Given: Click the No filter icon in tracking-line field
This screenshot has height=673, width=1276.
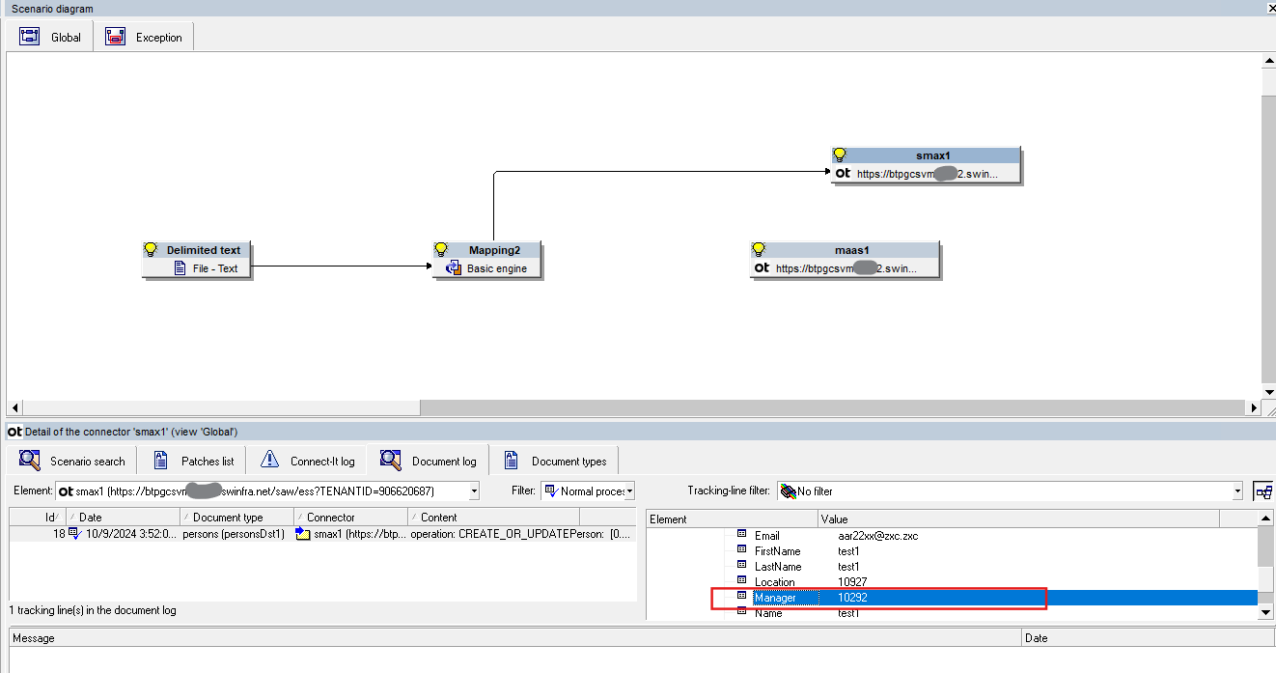Looking at the screenshot, I should (790, 491).
